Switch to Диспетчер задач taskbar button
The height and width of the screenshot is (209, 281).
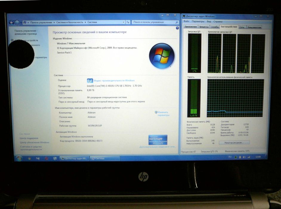(74, 159)
